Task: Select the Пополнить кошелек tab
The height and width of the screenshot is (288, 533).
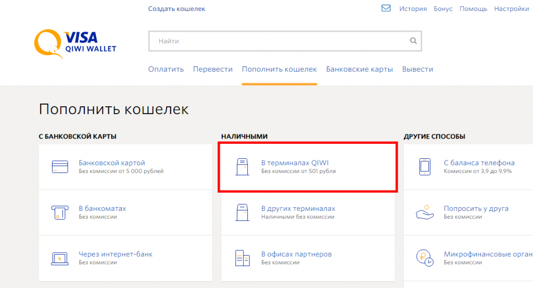Action: tap(280, 69)
